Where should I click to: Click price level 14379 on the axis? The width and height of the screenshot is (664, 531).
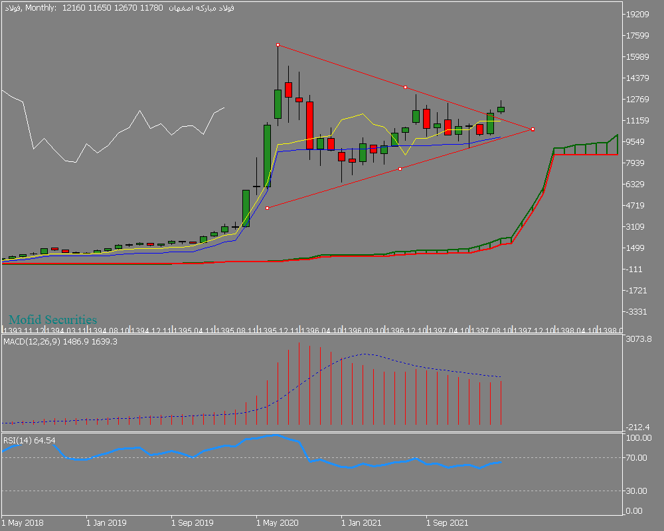[x=637, y=78]
